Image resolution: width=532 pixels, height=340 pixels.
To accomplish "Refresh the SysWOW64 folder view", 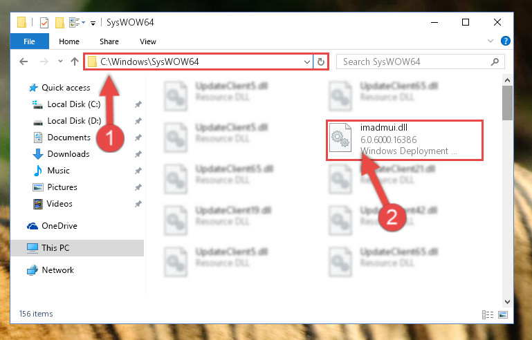I will [x=320, y=62].
